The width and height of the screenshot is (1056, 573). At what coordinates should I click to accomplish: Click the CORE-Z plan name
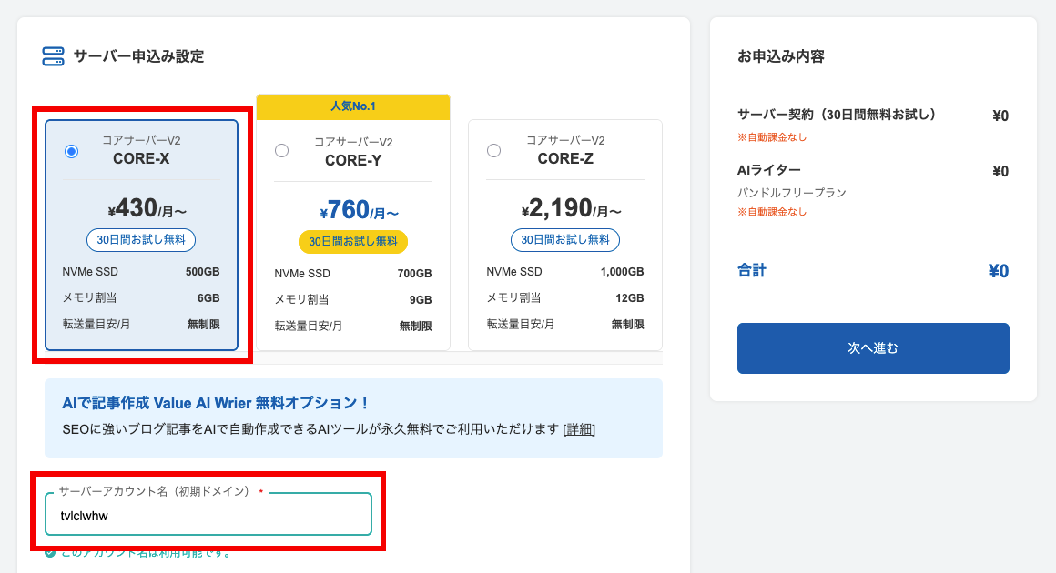tap(565, 159)
